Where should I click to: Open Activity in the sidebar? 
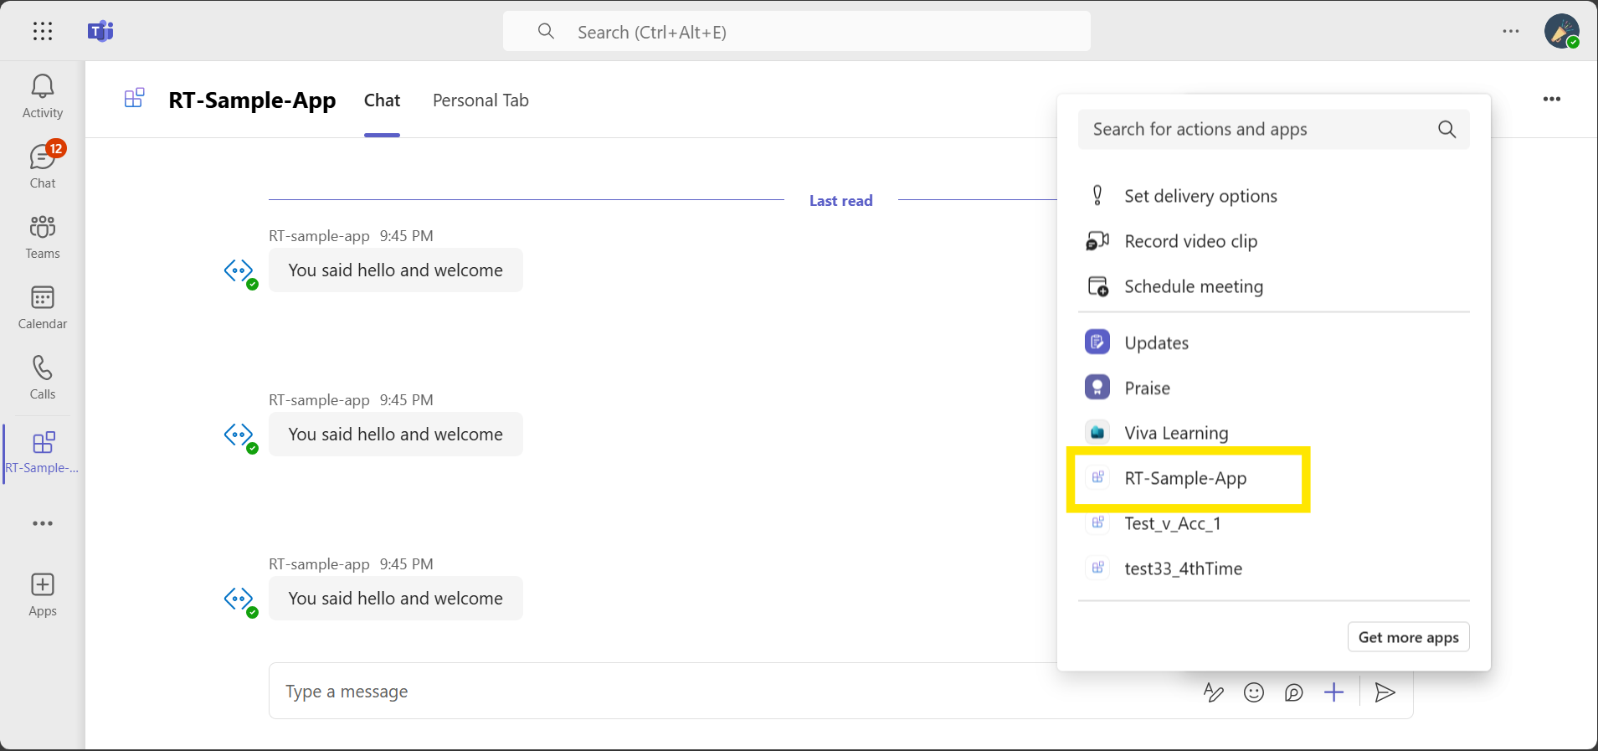(43, 97)
